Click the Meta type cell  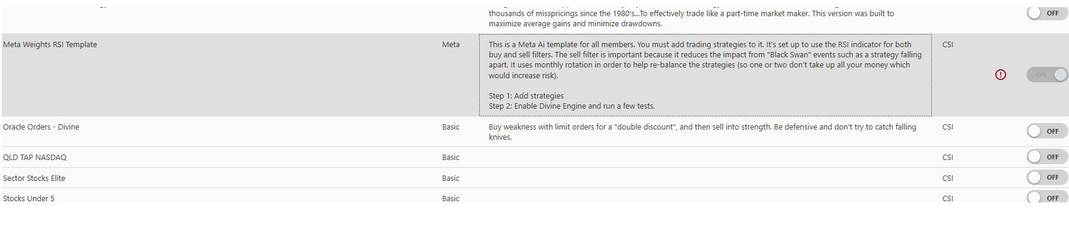coord(451,45)
